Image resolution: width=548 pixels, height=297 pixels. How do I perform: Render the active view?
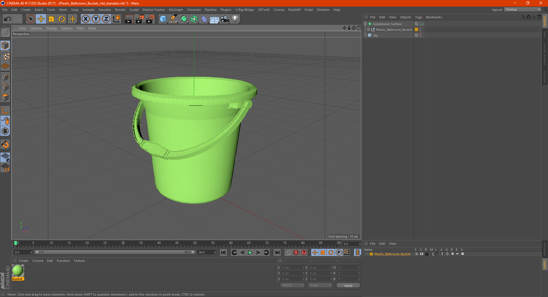[x=129, y=19]
